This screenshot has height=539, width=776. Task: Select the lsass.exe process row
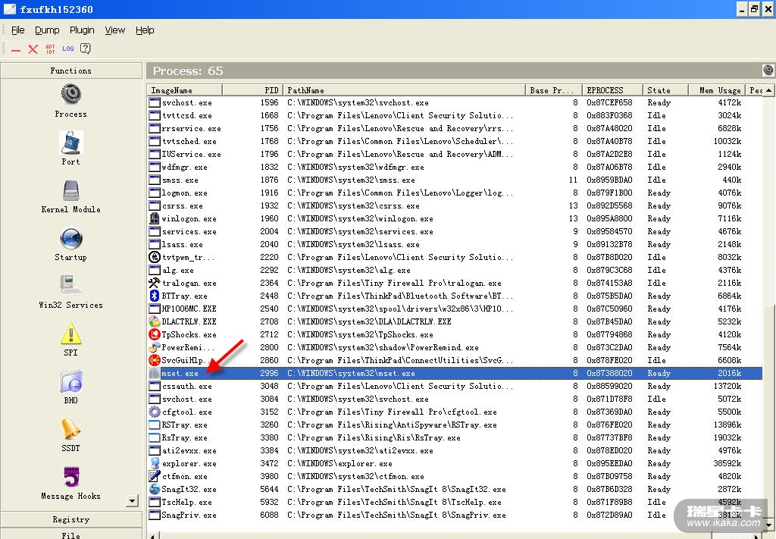(x=455, y=244)
